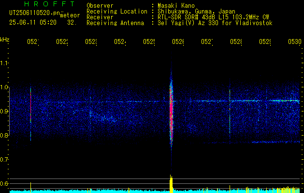This screenshot has width=304, height=193.
Task: Click the 1.0 frequency axis label
Action: [x=4, y=87]
